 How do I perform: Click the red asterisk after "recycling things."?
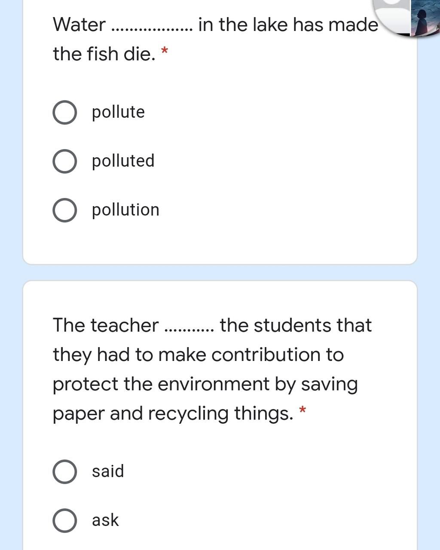click(x=302, y=410)
